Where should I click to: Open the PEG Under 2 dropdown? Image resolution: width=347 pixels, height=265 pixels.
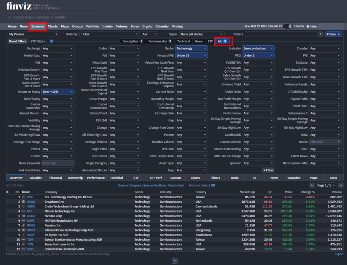258,56
